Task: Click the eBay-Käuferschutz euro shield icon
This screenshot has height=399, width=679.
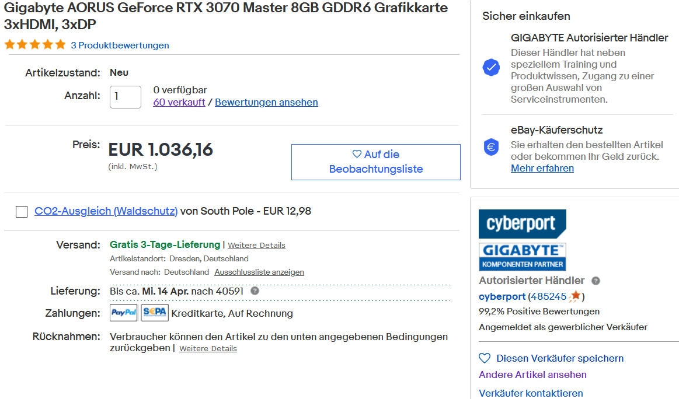Action: click(x=491, y=147)
